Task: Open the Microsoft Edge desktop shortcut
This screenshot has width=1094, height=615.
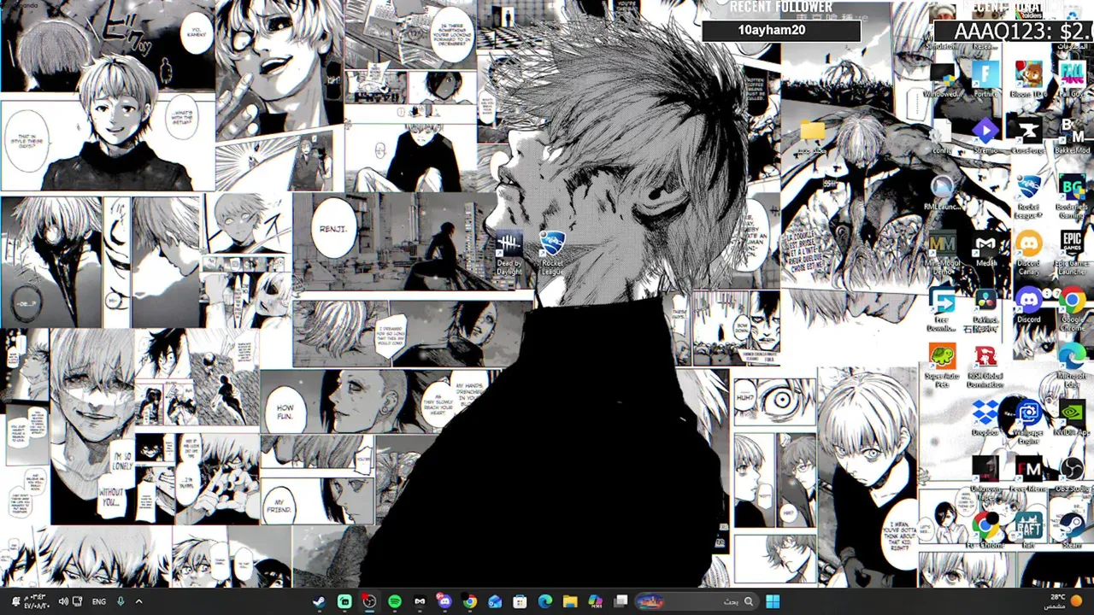Action: pos(1072,367)
